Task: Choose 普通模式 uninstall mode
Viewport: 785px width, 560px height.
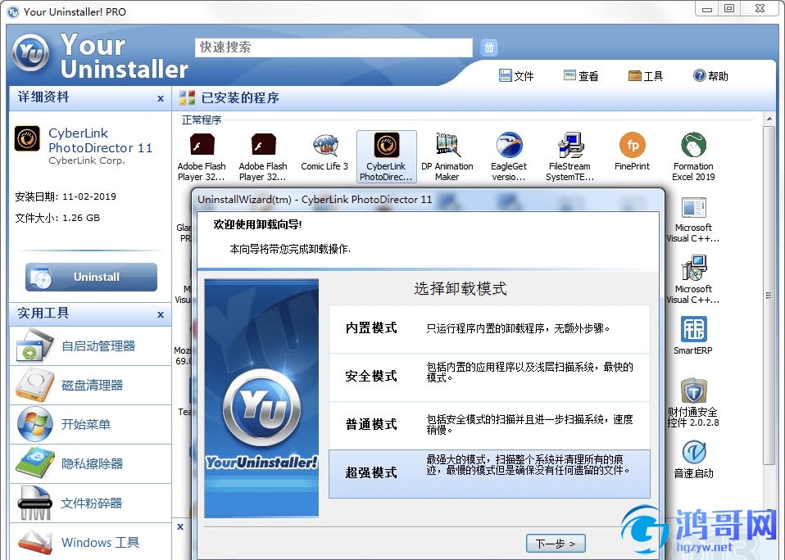Action: [489, 425]
